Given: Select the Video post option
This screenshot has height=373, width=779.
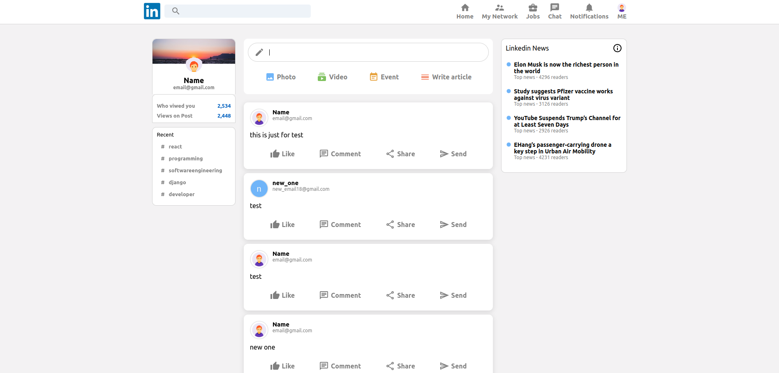Looking at the screenshot, I should click(332, 77).
